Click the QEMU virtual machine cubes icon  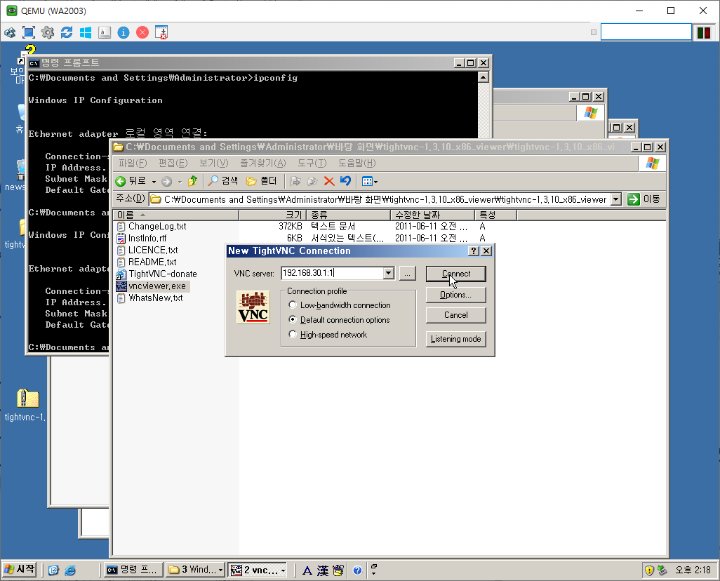click(10, 32)
